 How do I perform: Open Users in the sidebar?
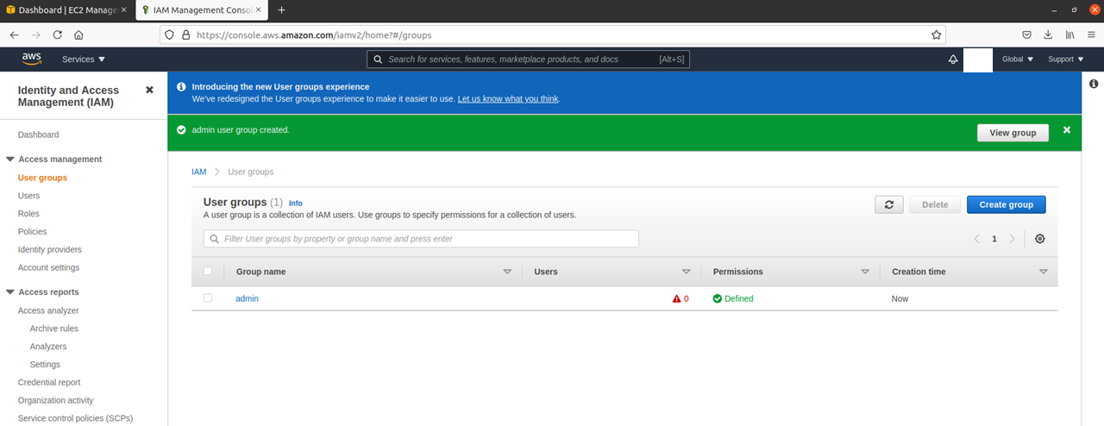point(29,196)
